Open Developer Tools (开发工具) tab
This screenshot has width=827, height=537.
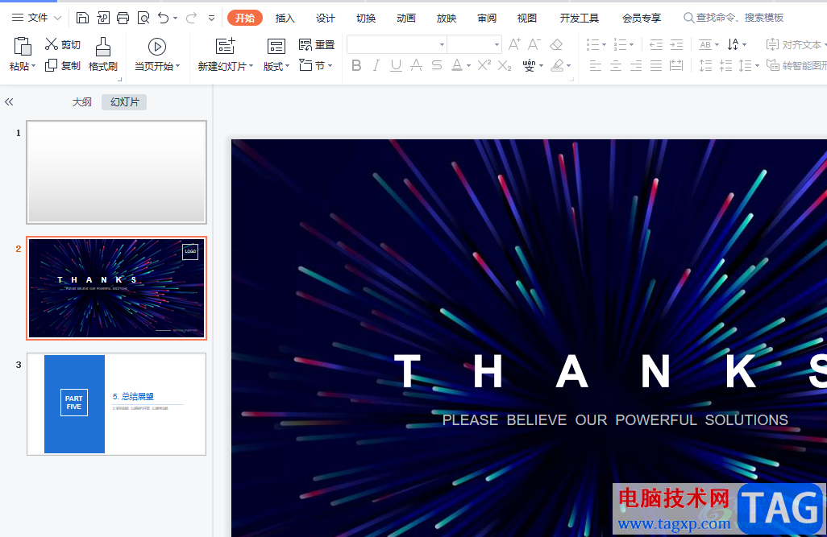pyautogui.click(x=579, y=18)
